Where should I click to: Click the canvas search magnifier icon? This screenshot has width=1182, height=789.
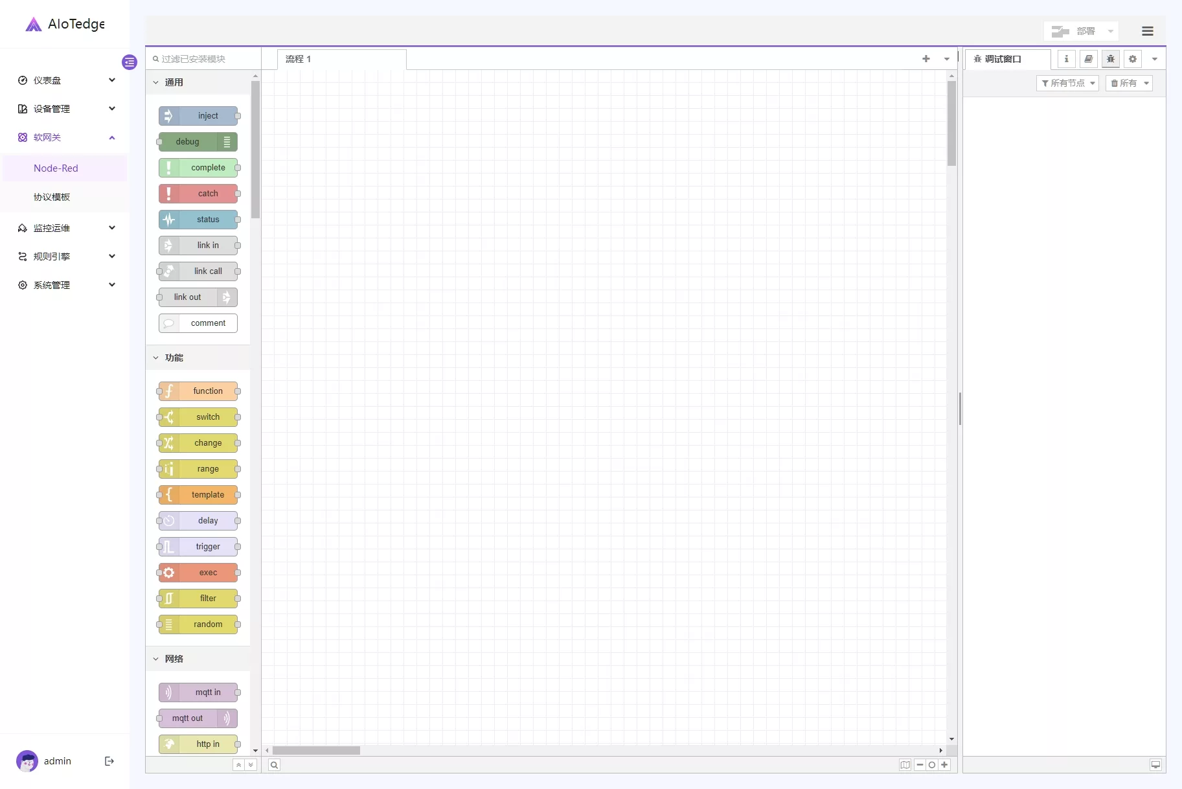click(274, 765)
